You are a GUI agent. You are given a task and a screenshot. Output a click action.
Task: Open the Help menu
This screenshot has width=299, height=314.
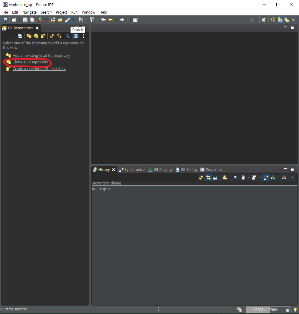coord(103,12)
